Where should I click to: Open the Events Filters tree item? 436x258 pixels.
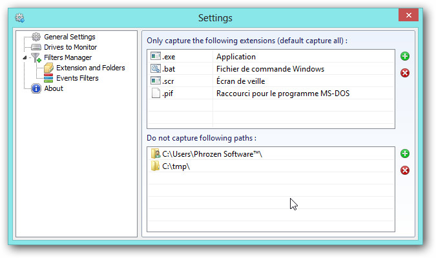[77, 78]
